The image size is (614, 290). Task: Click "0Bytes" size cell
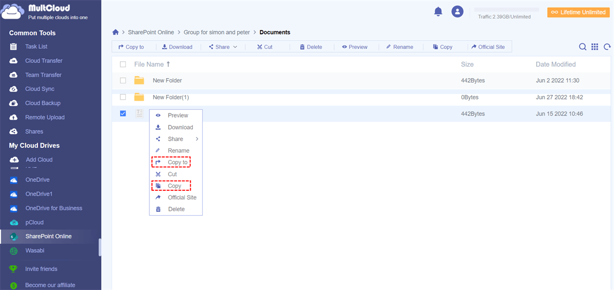coord(470,97)
